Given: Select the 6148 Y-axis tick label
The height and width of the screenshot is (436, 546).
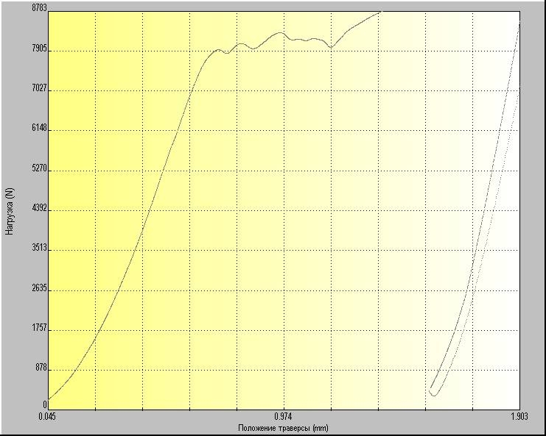Looking at the screenshot, I should 39,129.
